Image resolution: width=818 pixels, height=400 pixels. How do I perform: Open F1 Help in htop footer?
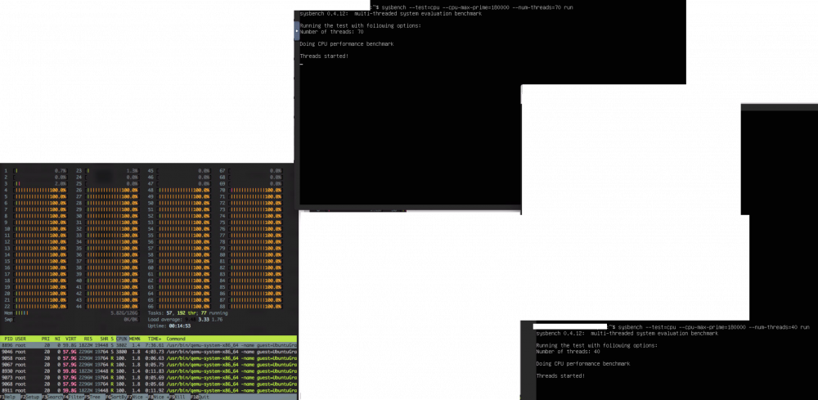11,397
